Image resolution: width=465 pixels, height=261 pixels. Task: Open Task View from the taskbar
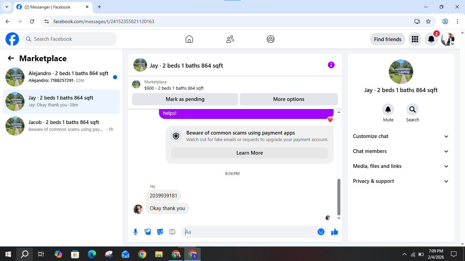pyautogui.click(x=41, y=254)
